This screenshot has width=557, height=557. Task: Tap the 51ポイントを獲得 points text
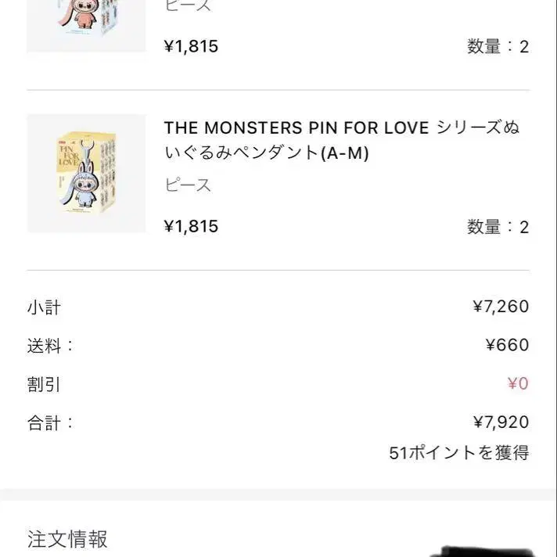click(x=458, y=452)
